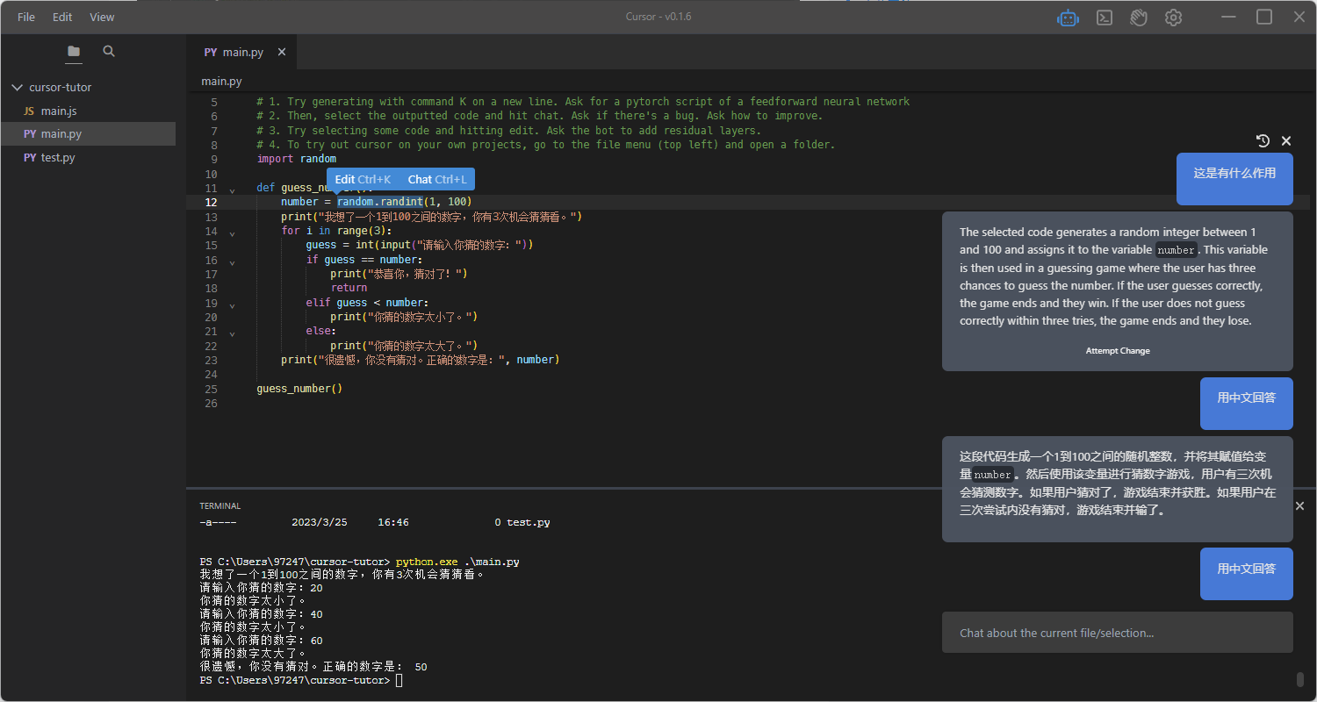Screen dimensions: 1317x702
Task: Open settings with the gear icon
Action: pyautogui.click(x=1173, y=18)
